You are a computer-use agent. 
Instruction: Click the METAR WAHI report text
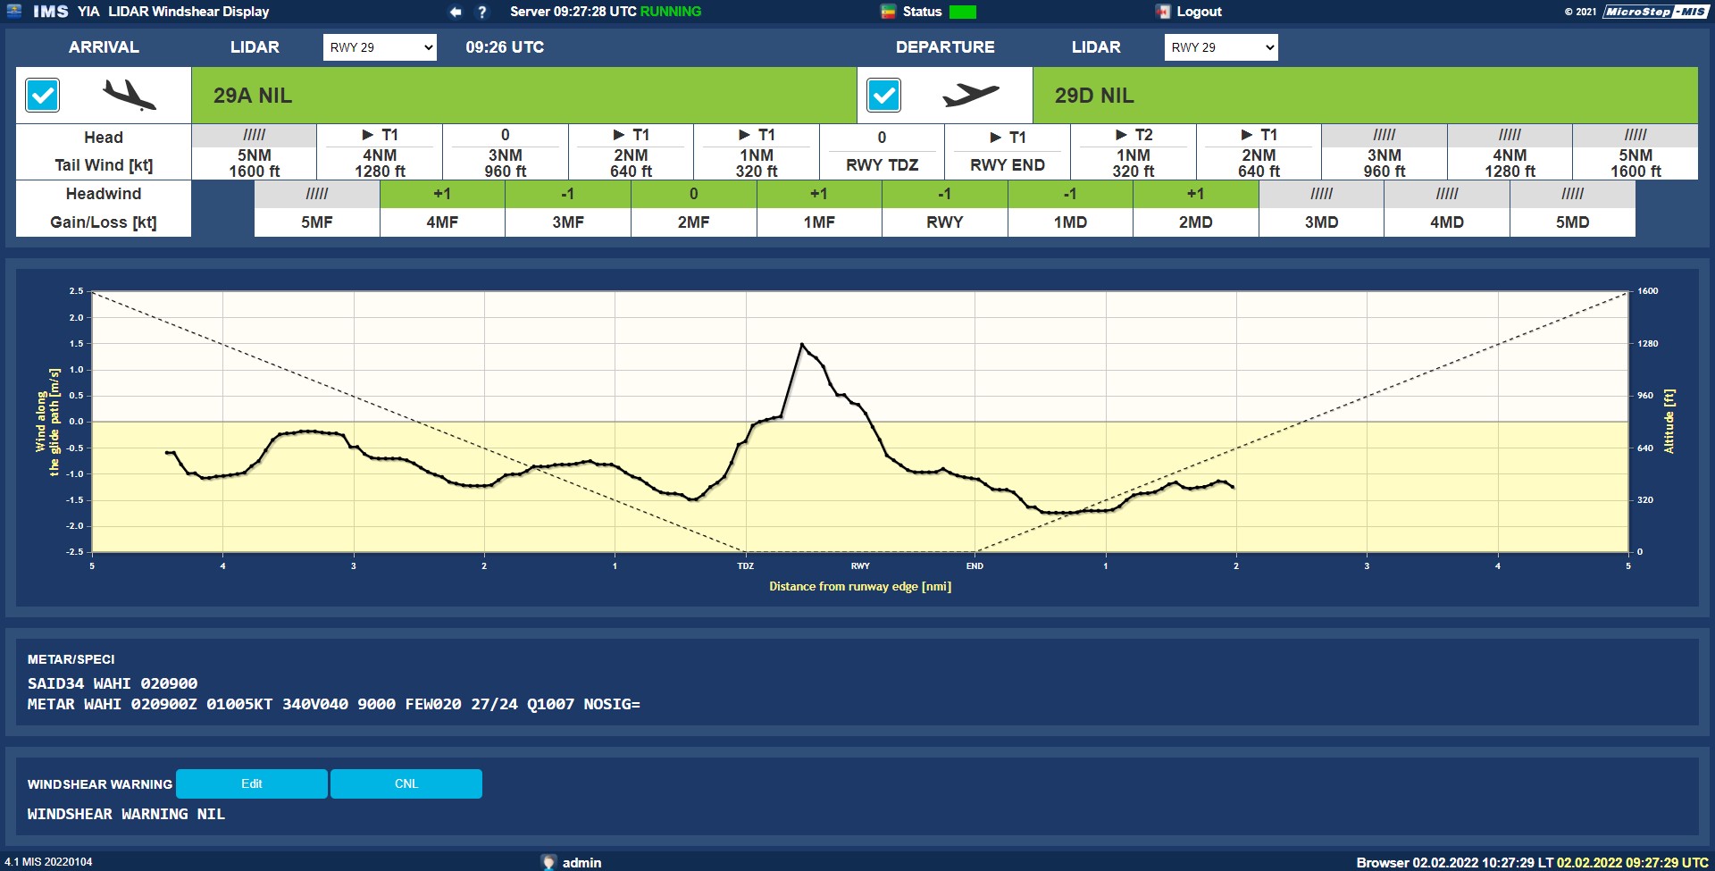(333, 704)
